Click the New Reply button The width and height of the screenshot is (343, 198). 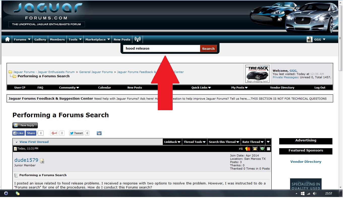pyautogui.click(x=25, y=125)
